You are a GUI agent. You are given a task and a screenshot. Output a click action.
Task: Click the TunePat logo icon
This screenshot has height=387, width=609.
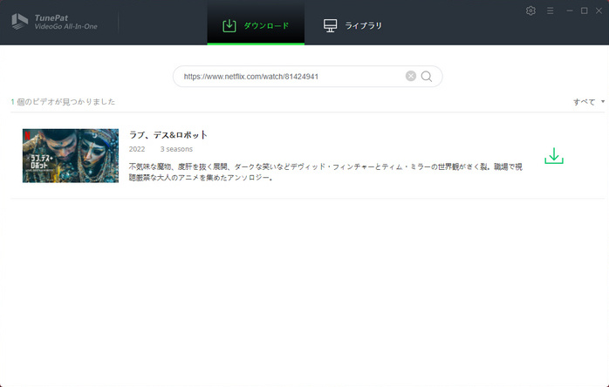19,22
